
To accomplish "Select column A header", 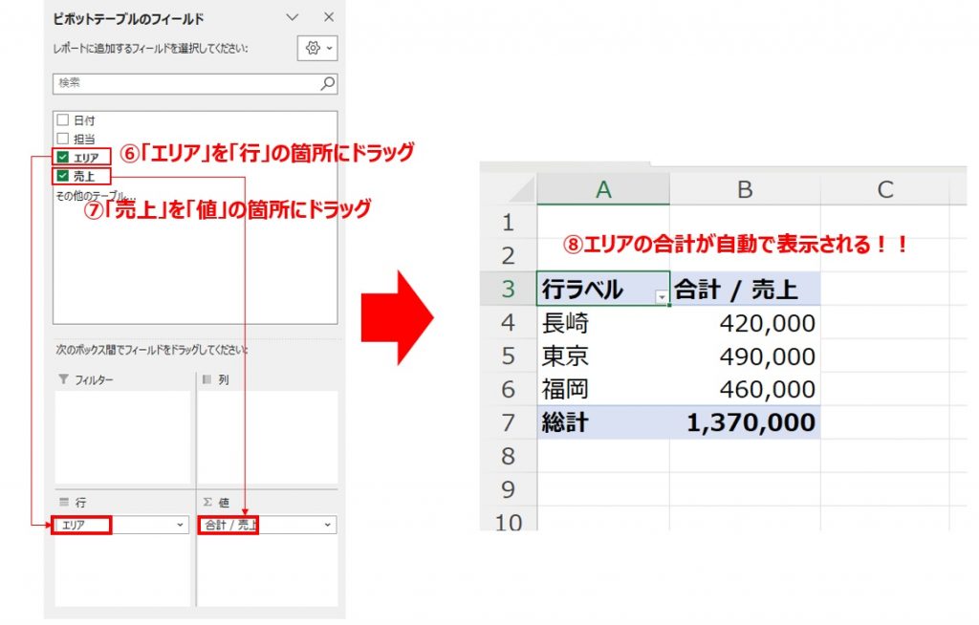I will pyautogui.click(x=602, y=190).
